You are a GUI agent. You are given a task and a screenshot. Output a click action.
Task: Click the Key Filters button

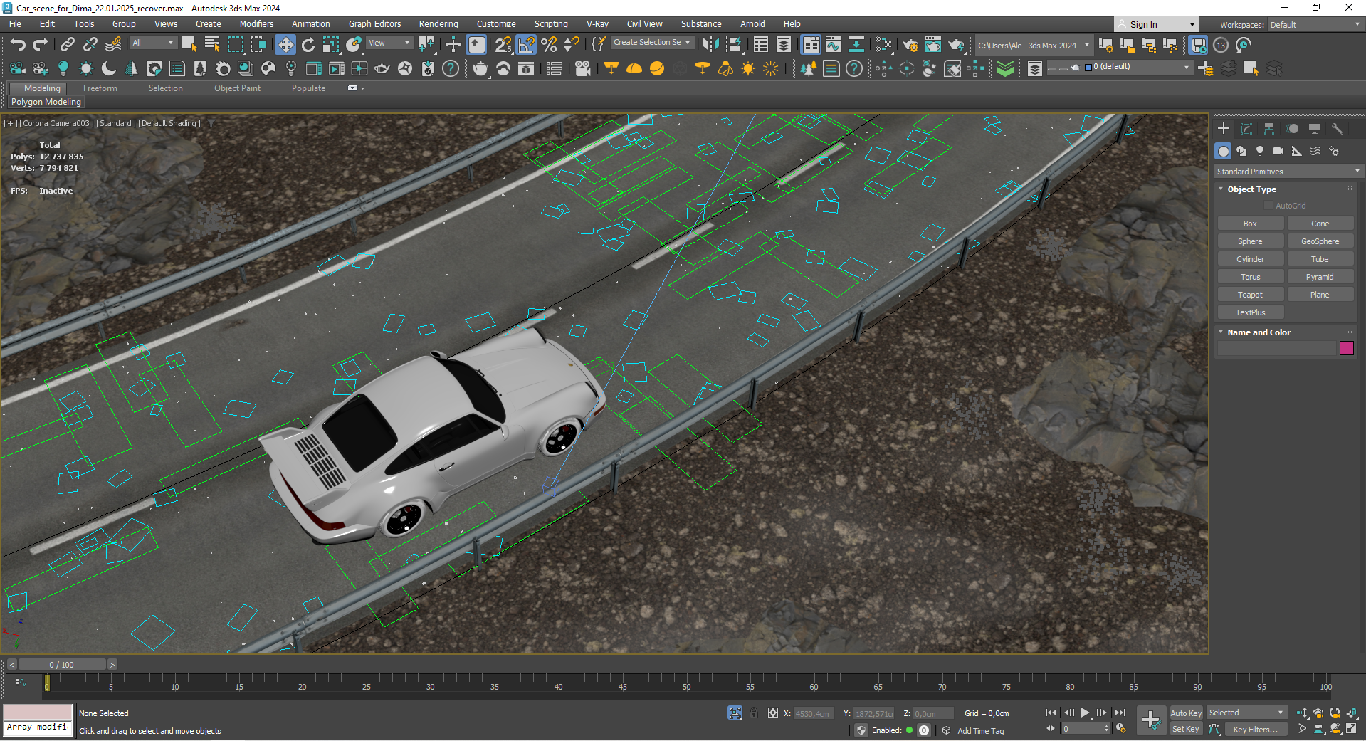coord(1254,729)
